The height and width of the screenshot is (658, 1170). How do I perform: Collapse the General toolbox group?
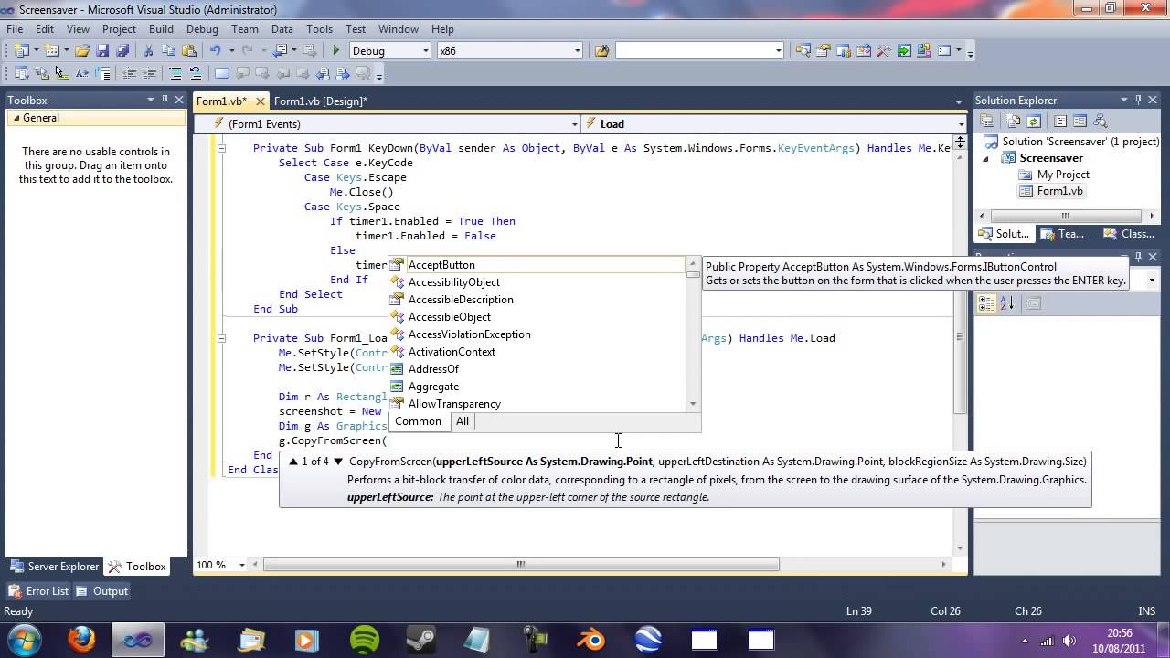tap(15, 118)
